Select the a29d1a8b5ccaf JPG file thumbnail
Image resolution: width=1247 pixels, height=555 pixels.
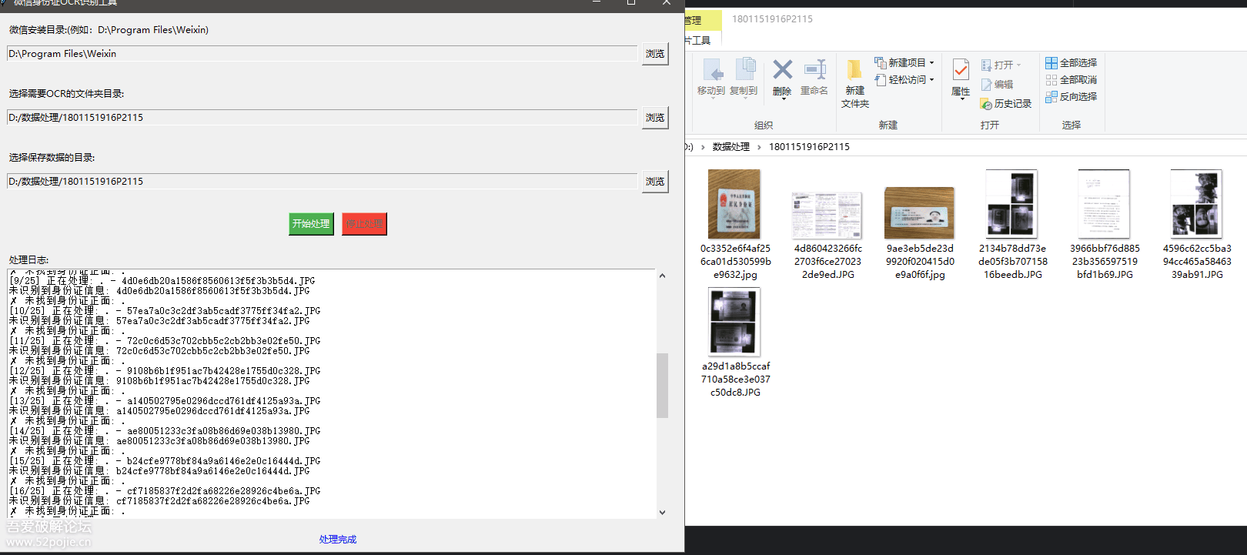pos(734,322)
